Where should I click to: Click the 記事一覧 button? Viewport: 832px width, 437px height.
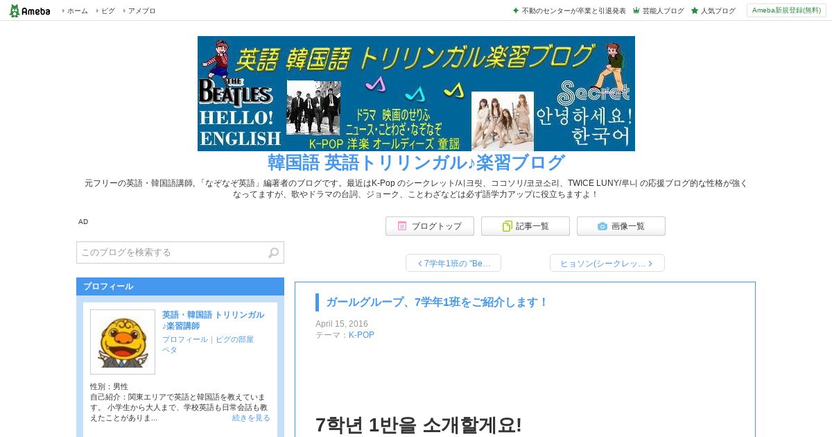coord(526,226)
